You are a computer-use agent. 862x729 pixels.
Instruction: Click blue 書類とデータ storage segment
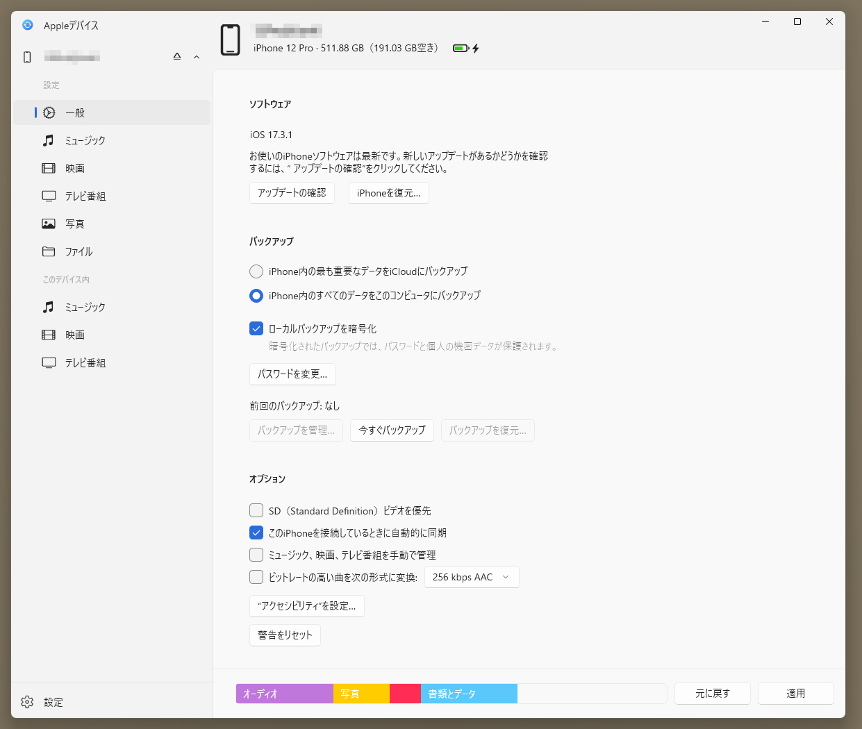[x=469, y=694]
